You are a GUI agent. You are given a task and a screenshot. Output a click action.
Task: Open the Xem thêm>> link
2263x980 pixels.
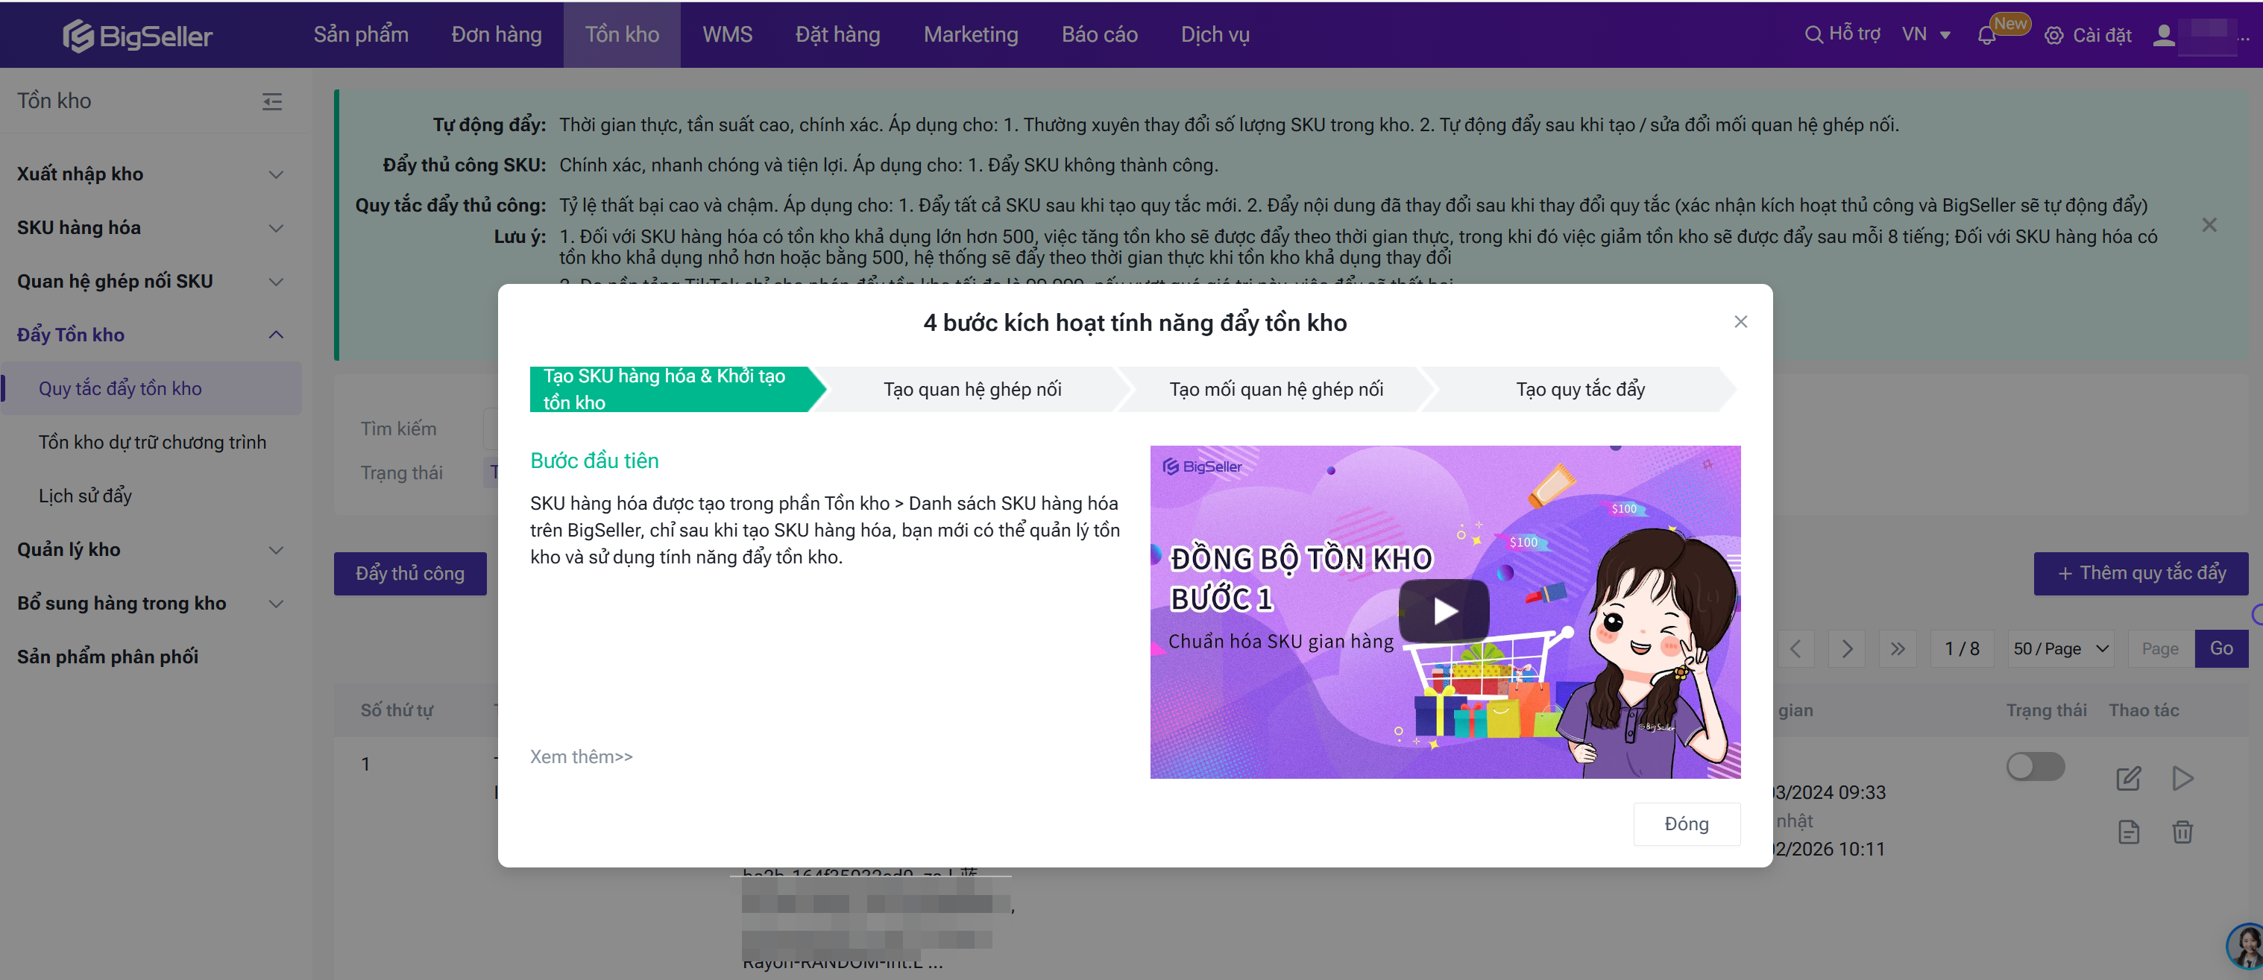581,757
